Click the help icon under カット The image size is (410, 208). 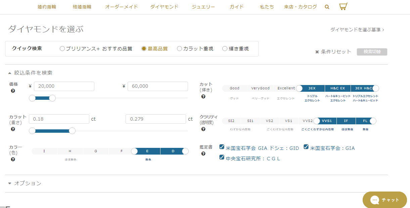tap(203, 96)
